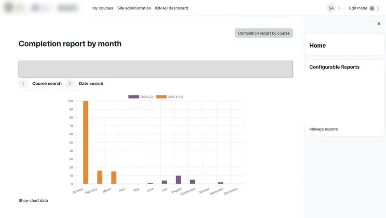Toggle the orange 2026 (131) legend swatch
The width and height of the screenshot is (386, 218).
pyautogui.click(x=161, y=97)
